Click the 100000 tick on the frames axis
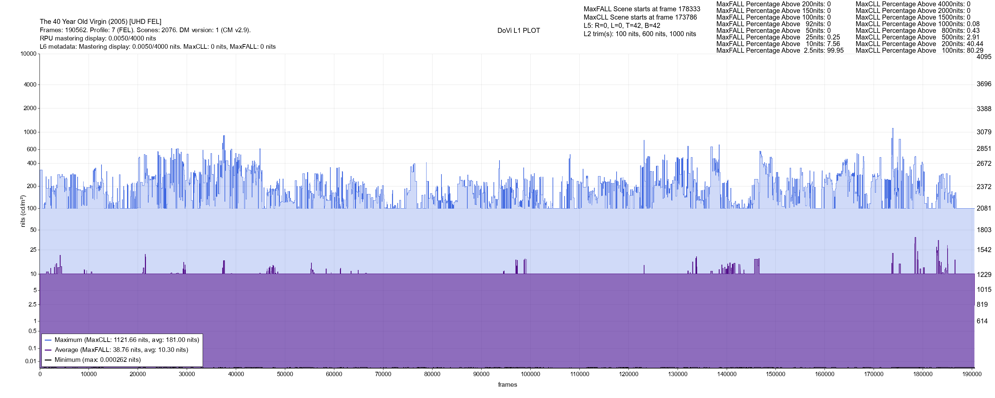Image resolution: width=995 pixels, height=398 pixels. [x=530, y=374]
